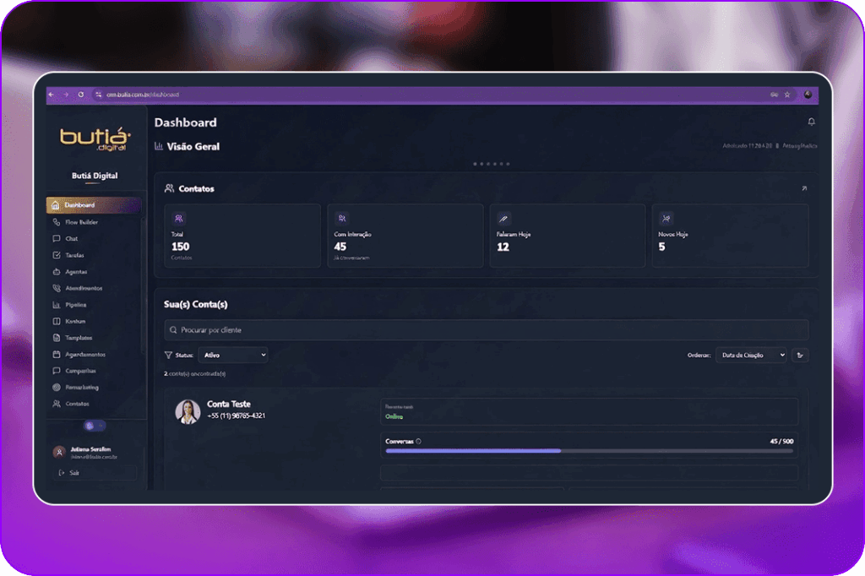865x576 pixels.
Task: Open the Agendamentos menu item
Action: click(x=84, y=355)
